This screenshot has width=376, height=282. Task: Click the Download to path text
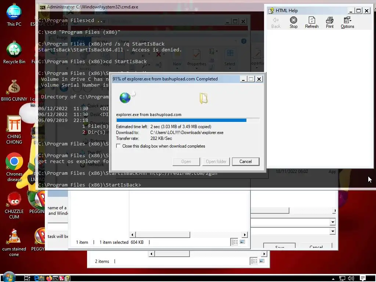[187, 133]
